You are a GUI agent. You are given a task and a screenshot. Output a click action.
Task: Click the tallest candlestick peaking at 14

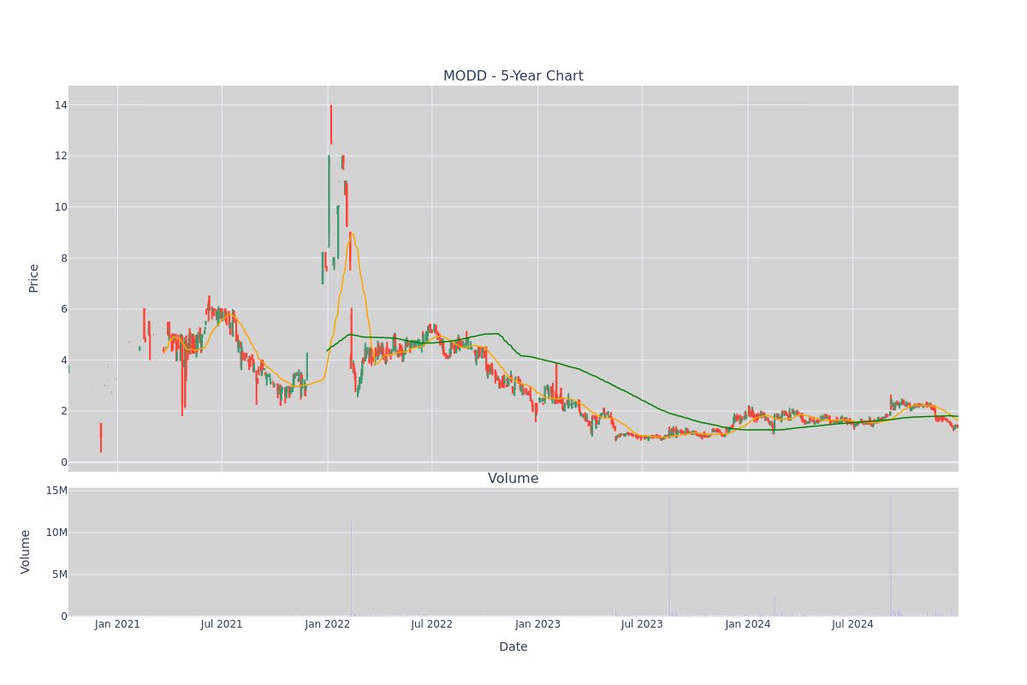point(331,124)
